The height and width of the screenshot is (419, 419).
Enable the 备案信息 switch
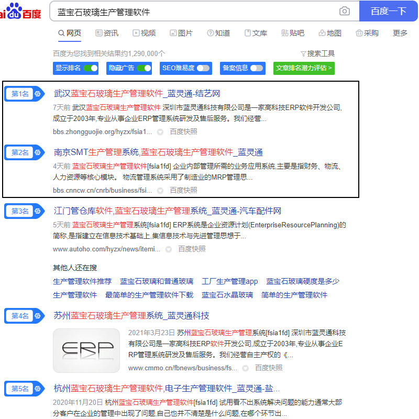click(257, 68)
